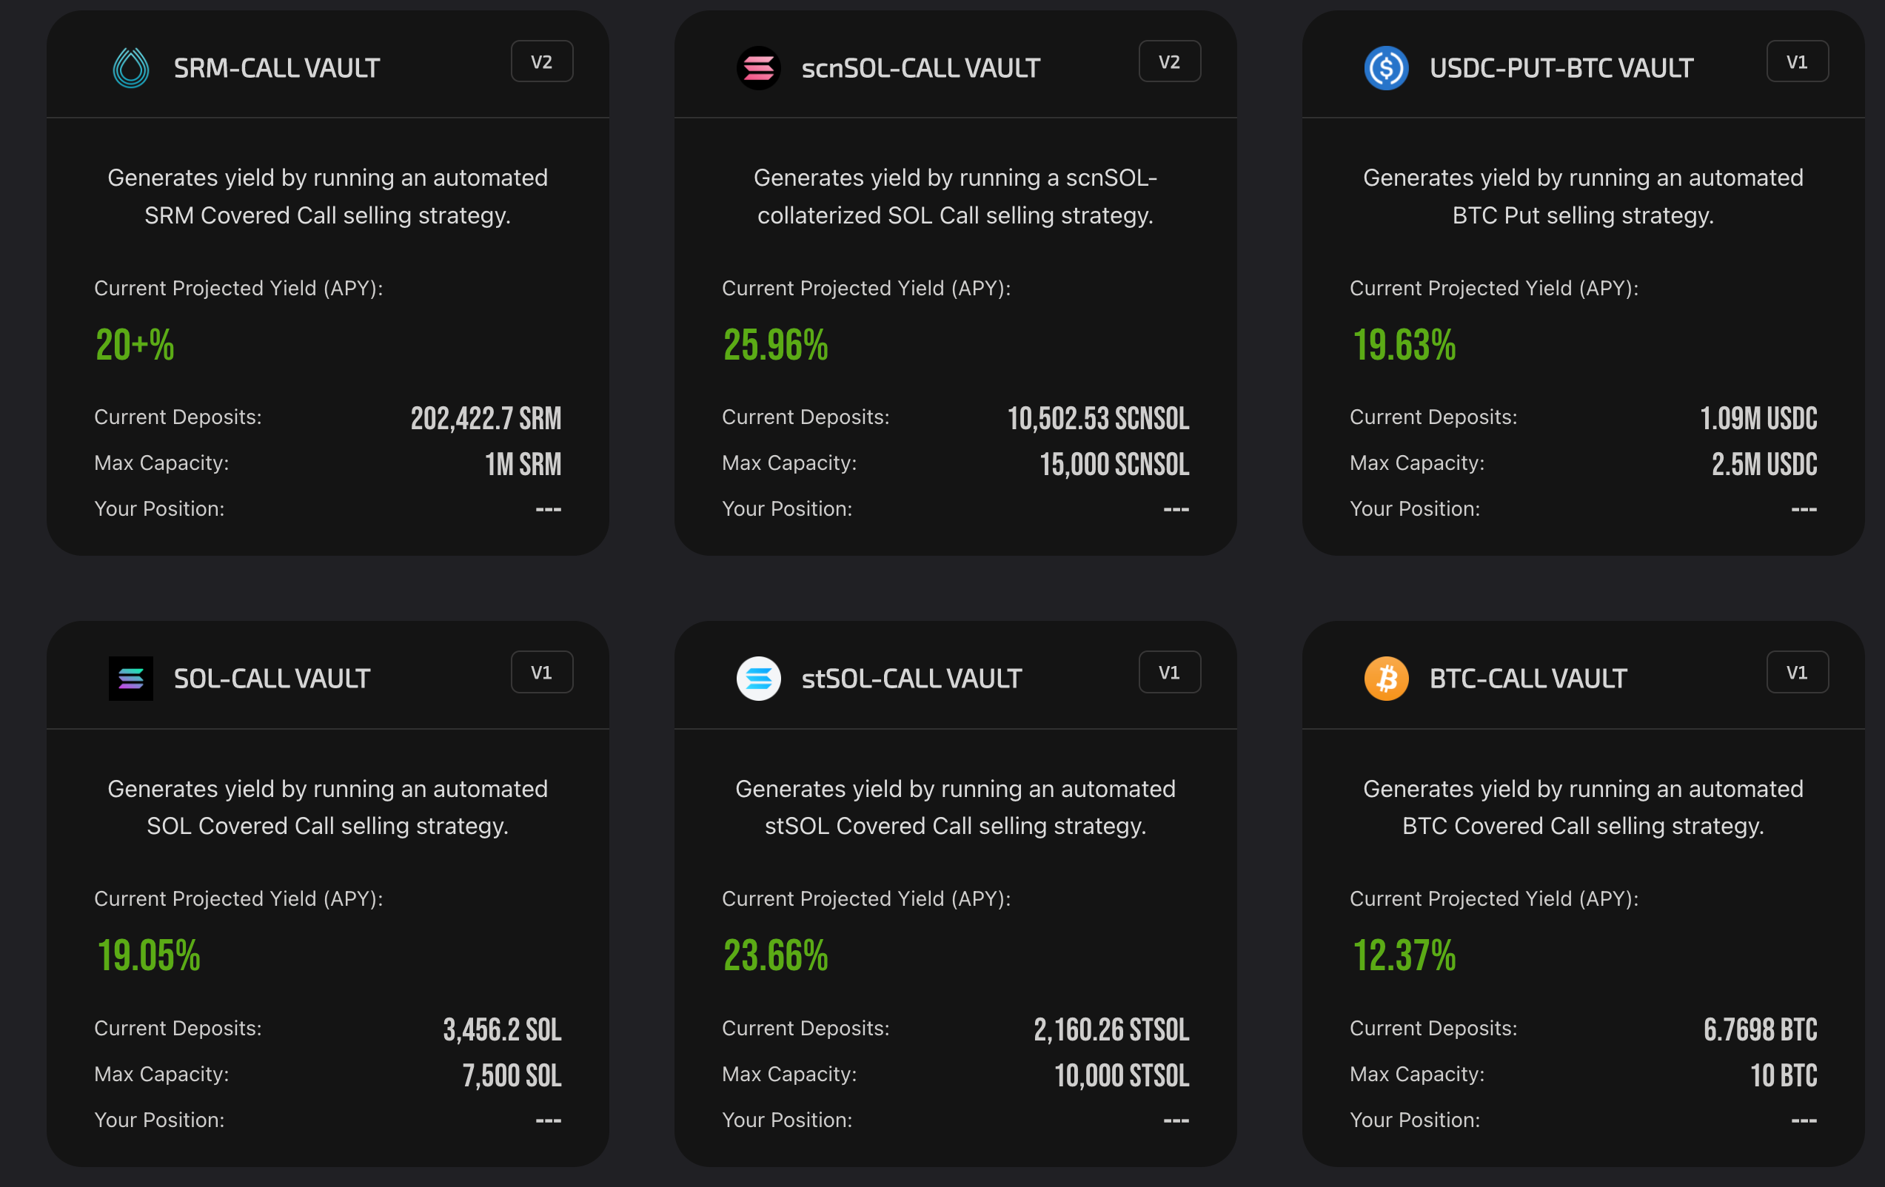Click the 25.96% APY yield value
Image resolution: width=1885 pixels, height=1187 pixels.
point(775,345)
